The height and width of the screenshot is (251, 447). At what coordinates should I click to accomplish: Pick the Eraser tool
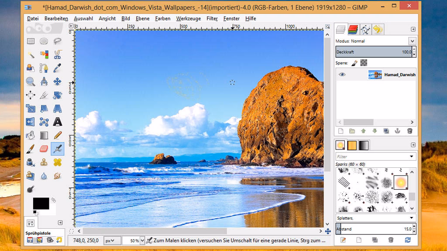pos(44,149)
